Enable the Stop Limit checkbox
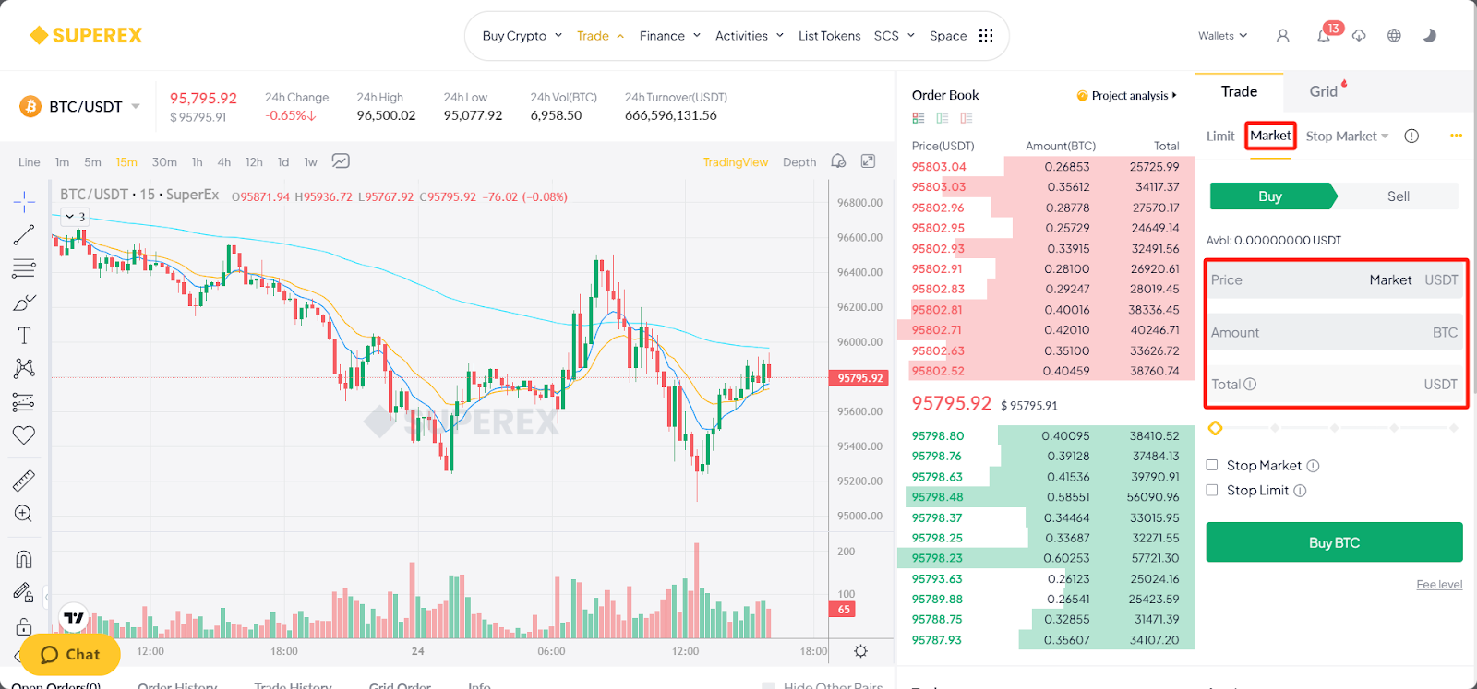Screen dimensions: 1477x689 coord(1212,490)
